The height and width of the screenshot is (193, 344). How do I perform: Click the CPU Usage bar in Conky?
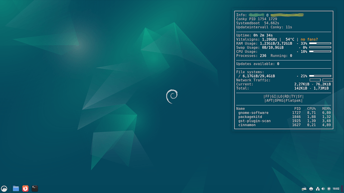coord(320,51)
